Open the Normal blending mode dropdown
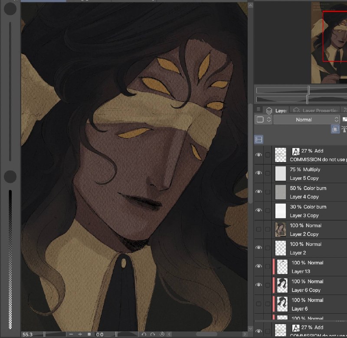The width and height of the screenshot is (347, 338). [x=306, y=119]
